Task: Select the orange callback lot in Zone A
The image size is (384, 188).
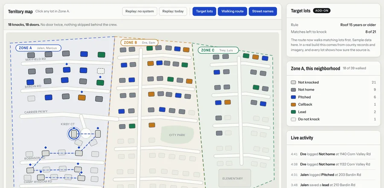Action: [x=81, y=98]
